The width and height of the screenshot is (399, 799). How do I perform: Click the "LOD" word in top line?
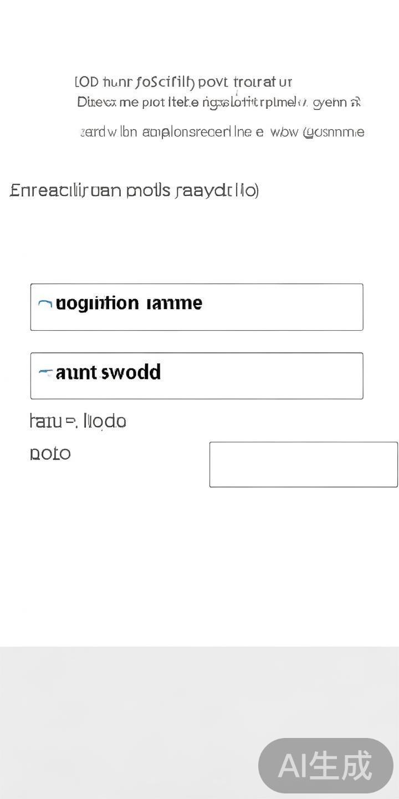coord(86,83)
